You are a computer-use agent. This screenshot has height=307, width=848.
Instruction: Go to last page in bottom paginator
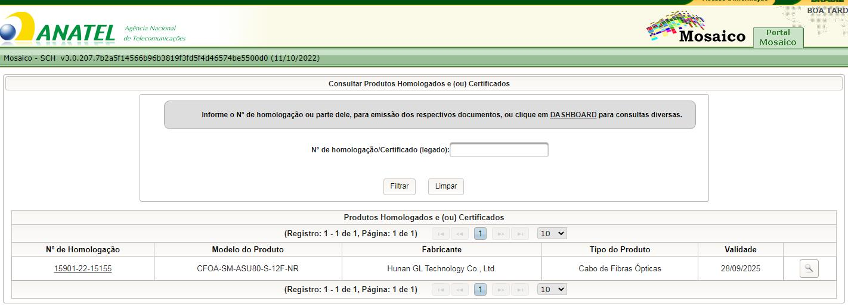pos(521,290)
